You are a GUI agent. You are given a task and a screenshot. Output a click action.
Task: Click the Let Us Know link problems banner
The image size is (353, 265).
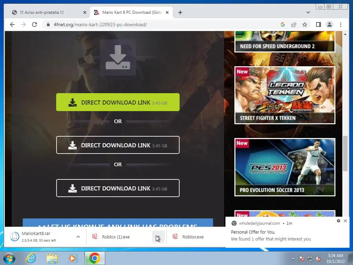(118, 223)
